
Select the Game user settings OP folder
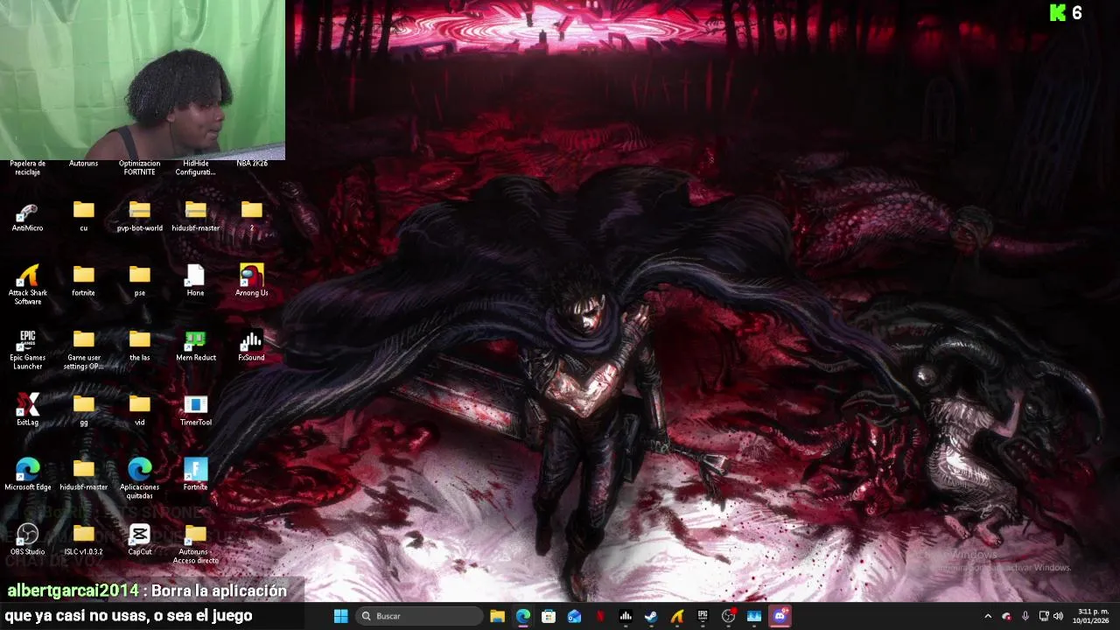[x=83, y=349]
